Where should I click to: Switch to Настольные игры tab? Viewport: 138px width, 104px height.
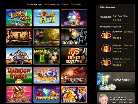click(x=52, y=4)
